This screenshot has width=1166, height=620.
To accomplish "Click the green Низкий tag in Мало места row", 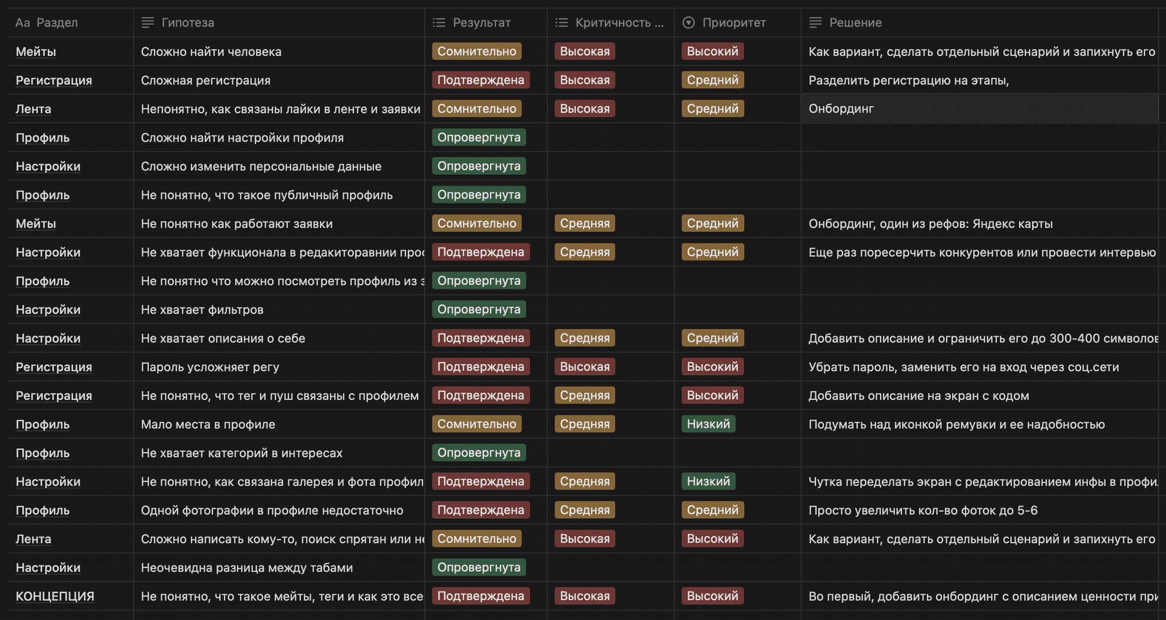I will [708, 424].
